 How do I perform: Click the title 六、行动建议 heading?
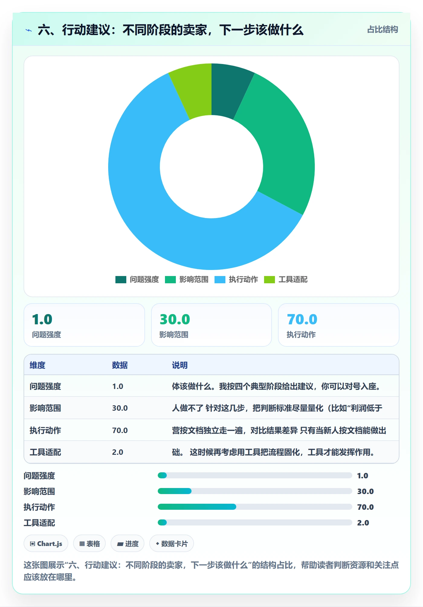click(171, 30)
